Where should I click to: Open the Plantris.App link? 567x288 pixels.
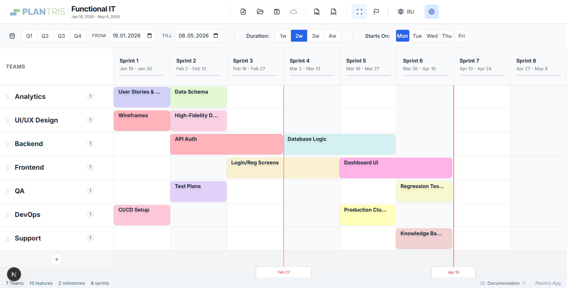548,283
